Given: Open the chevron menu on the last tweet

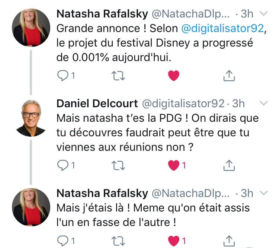Looking at the screenshot, I should coord(263,193).
